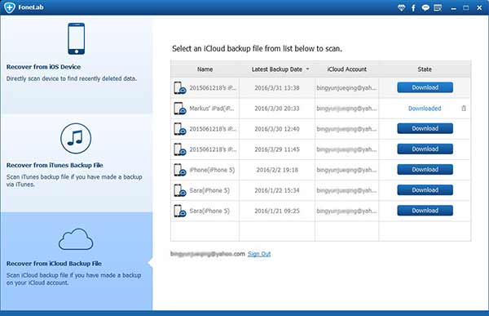Sort by Latest Backup Date arrow

click(x=307, y=69)
